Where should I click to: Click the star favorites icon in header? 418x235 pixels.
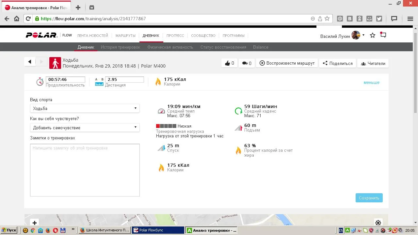click(x=373, y=35)
